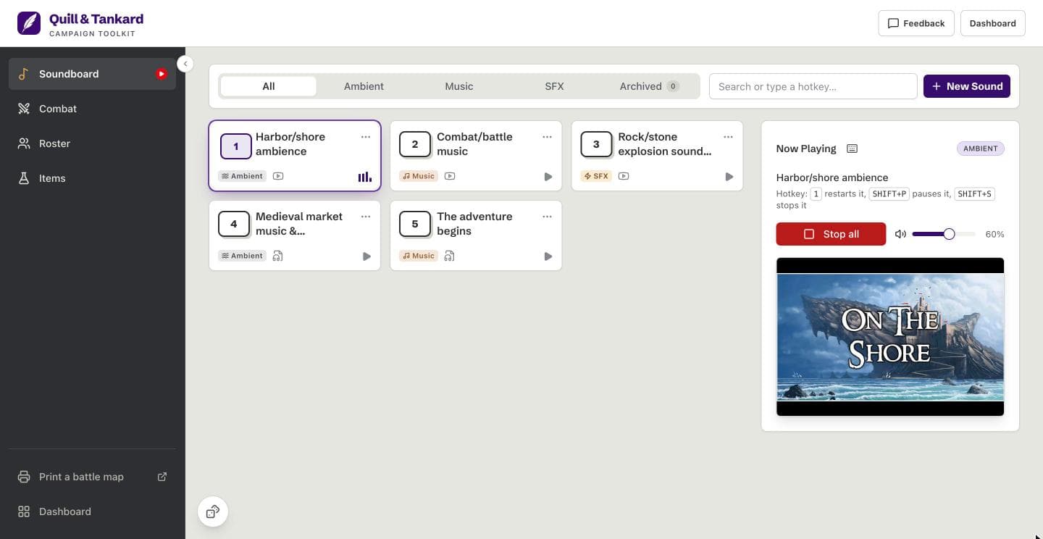Click the keyboard shortcuts icon beside Now Playing

[853, 149]
